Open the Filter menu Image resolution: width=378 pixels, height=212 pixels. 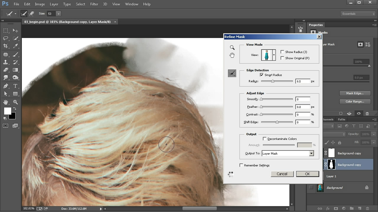(94, 4)
